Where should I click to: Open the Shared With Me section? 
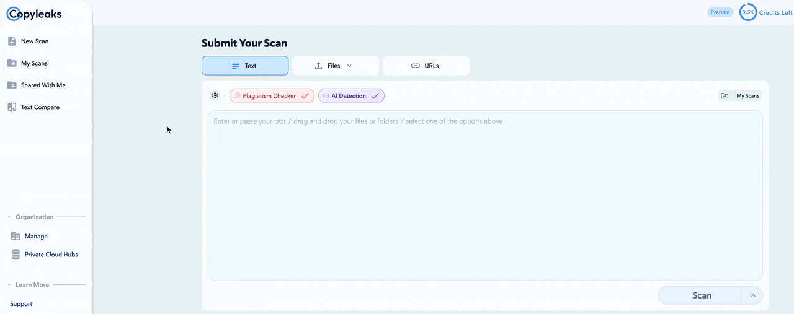point(43,85)
